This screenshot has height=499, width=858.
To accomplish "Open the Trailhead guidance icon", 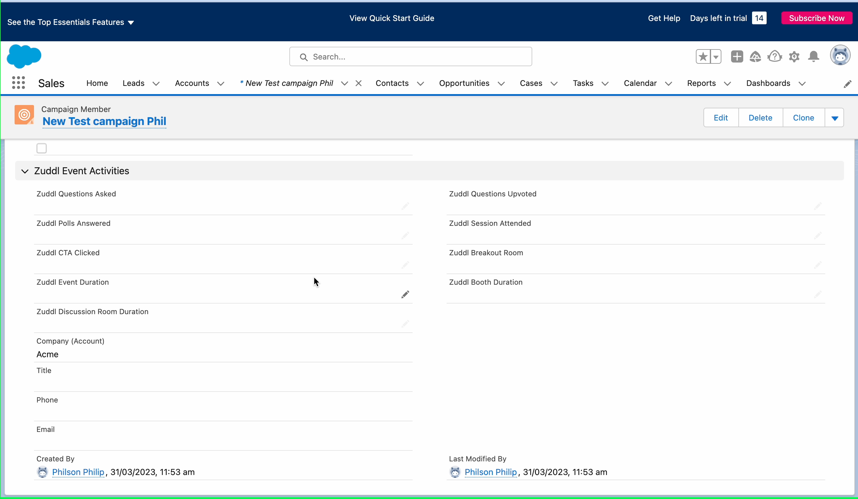I will 755,56.
